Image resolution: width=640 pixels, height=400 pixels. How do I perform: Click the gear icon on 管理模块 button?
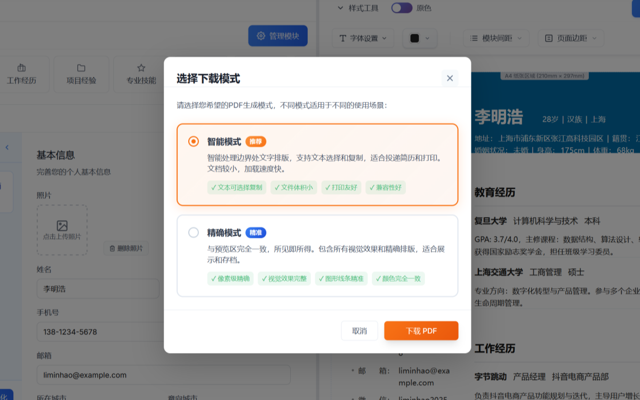click(x=260, y=35)
